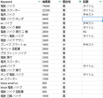Select 検索数 value for ev バイク
The height and width of the screenshot is (98, 103).
click(x=52, y=23)
